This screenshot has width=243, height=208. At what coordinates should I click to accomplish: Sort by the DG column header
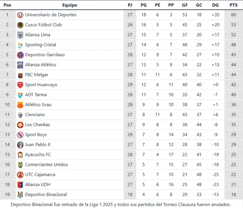click(215, 5)
